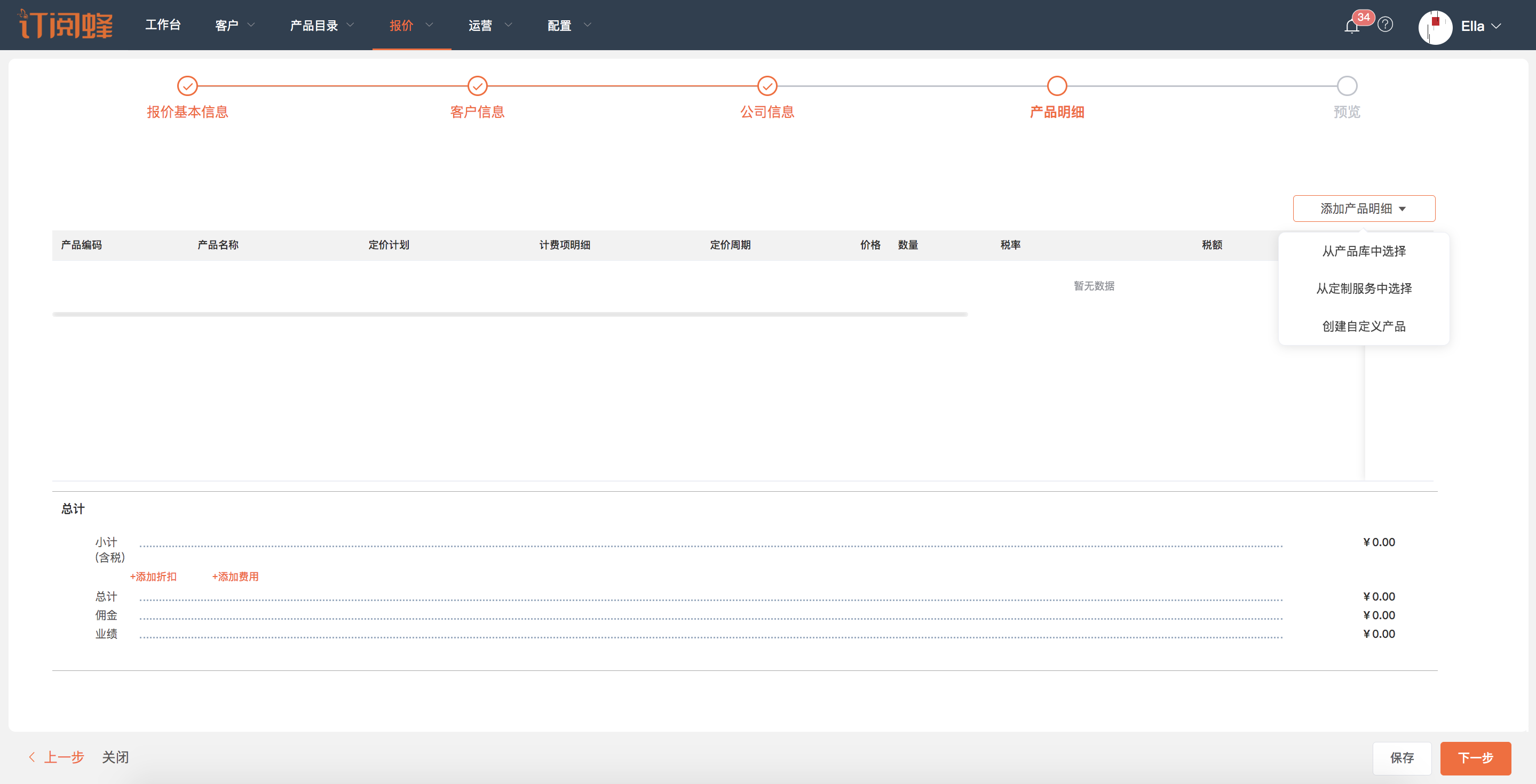Image resolution: width=1536 pixels, height=784 pixels.
Task: Click the 报价基本信息 step circle
Action: tap(187, 86)
